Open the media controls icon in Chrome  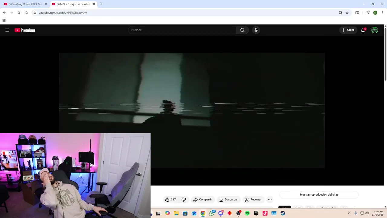point(368,13)
